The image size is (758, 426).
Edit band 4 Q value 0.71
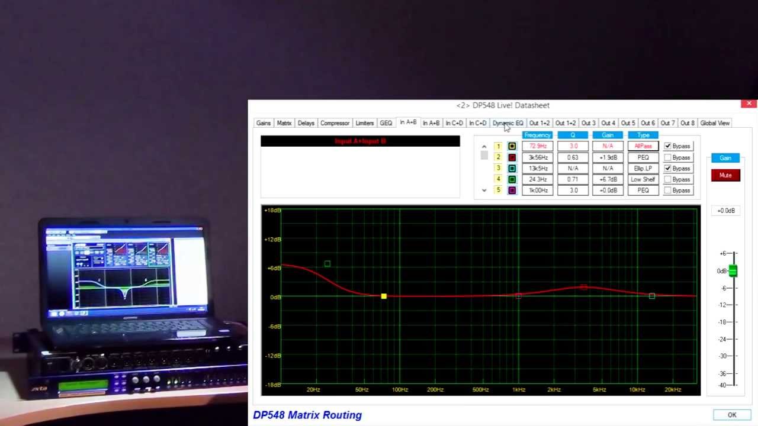click(x=573, y=179)
